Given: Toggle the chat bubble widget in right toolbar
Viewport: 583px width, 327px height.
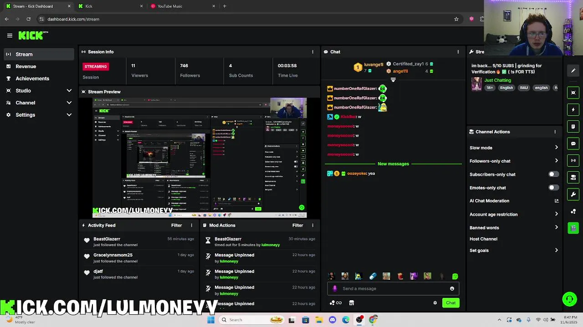Looking at the screenshot, I should [x=573, y=144].
